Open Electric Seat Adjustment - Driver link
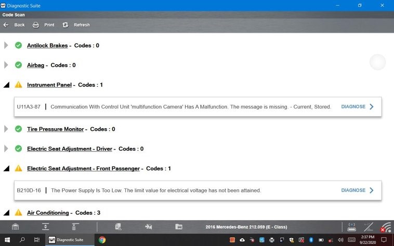 [x=69, y=149]
